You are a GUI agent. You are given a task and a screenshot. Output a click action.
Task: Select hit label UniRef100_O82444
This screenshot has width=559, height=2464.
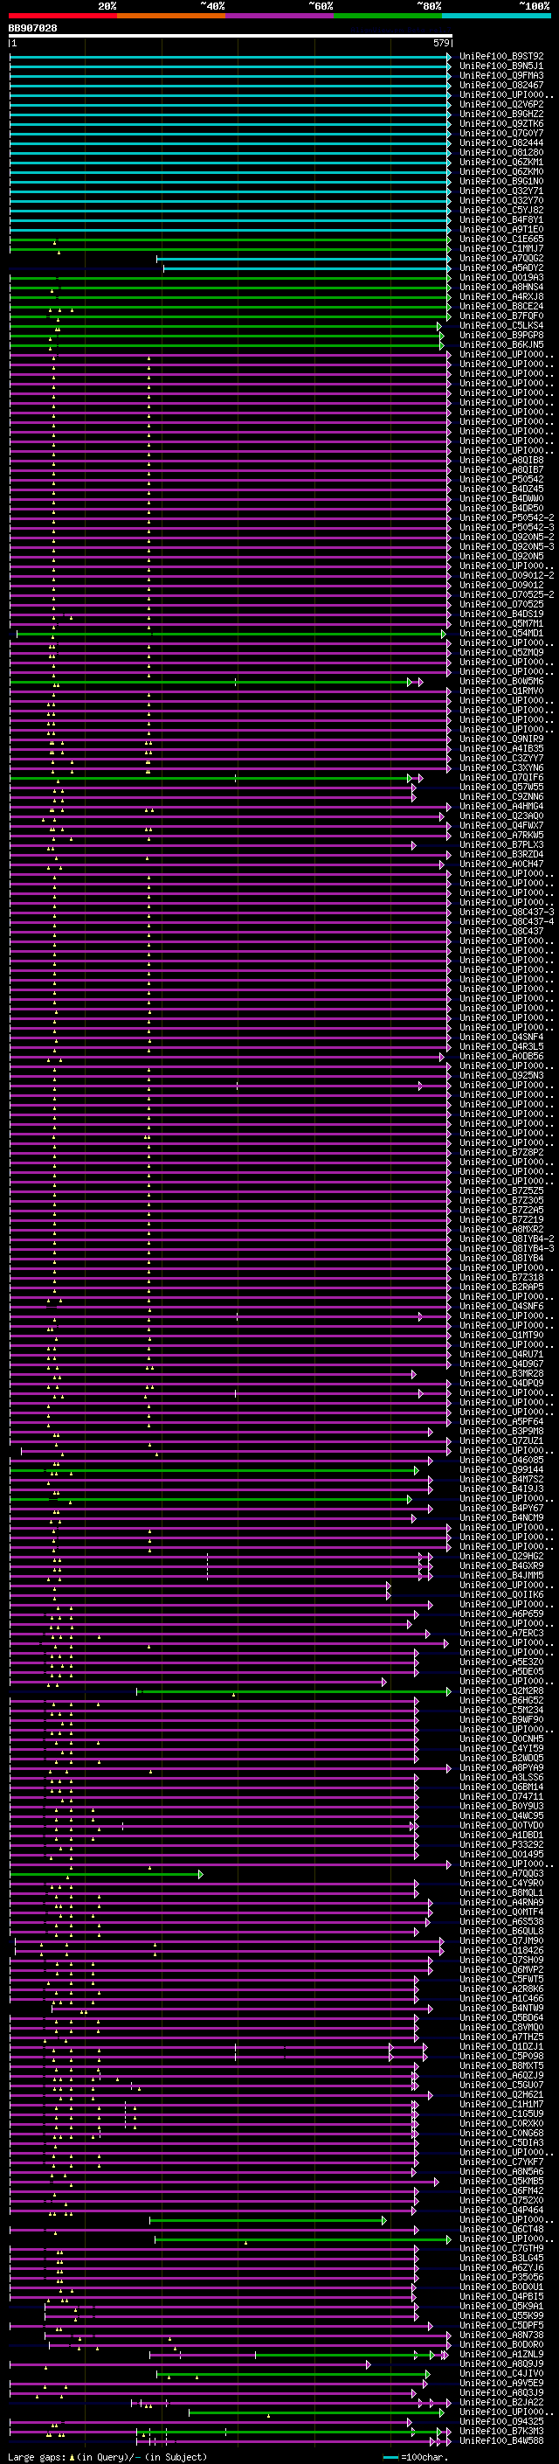[501, 142]
